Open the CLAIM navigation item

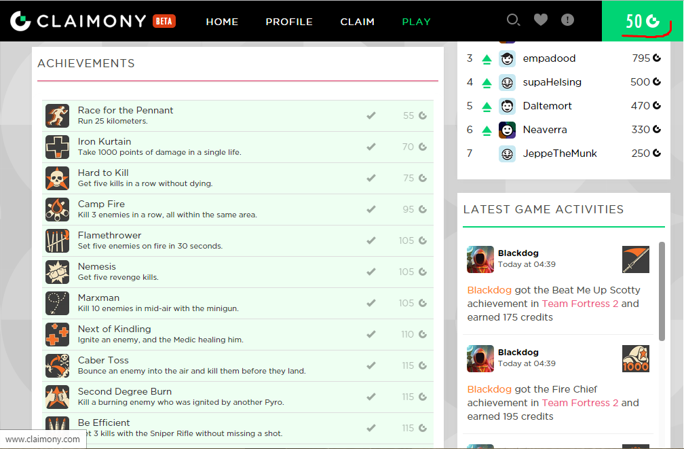[x=357, y=22]
